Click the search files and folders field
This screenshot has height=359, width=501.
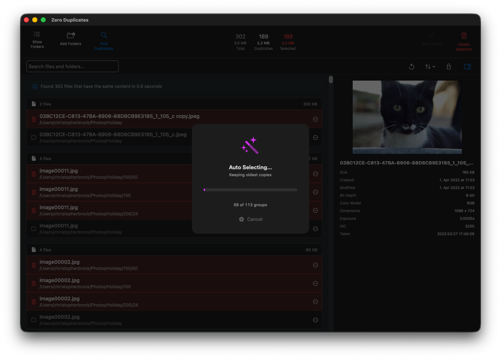[x=73, y=66]
